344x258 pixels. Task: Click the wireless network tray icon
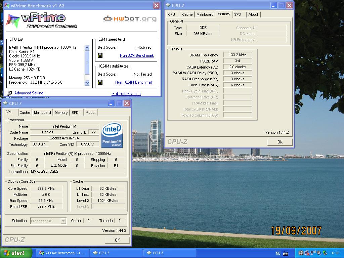313,253
